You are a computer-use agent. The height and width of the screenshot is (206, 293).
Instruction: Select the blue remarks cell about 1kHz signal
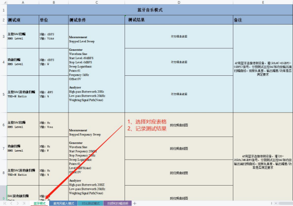[x=263, y=68]
